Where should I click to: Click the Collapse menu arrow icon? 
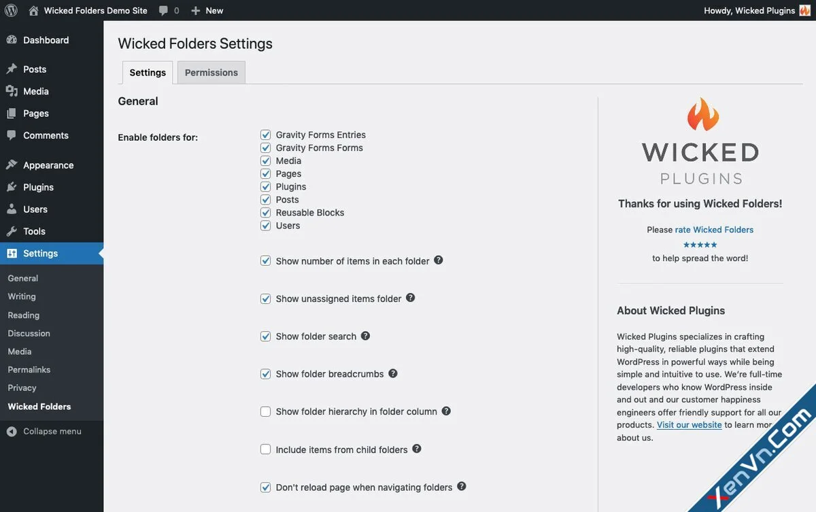pyautogui.click(x=12, y=431)
